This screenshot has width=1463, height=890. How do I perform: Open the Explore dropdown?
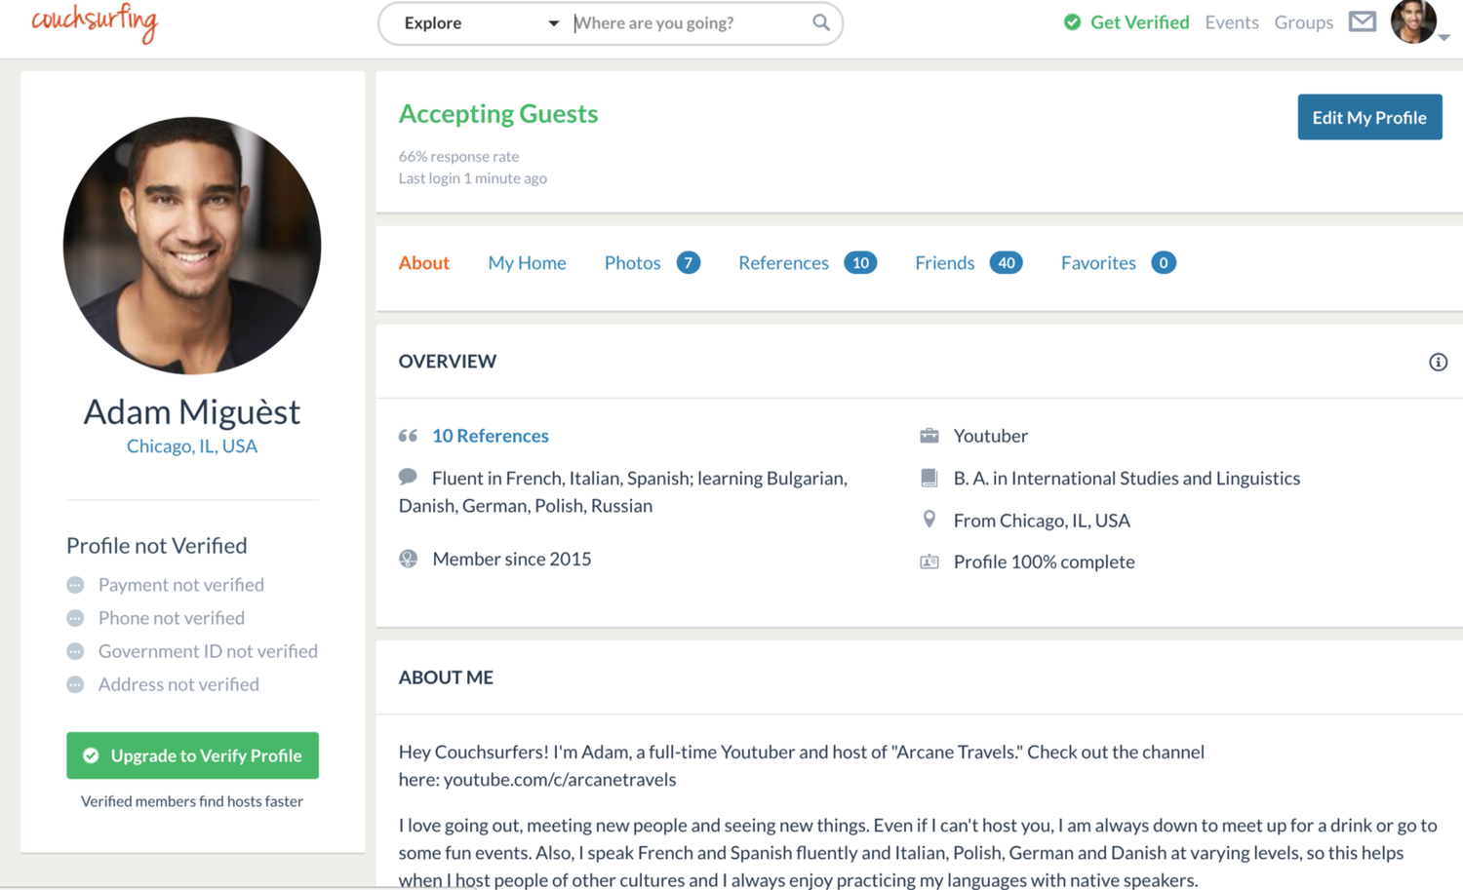tap(481, 22)
